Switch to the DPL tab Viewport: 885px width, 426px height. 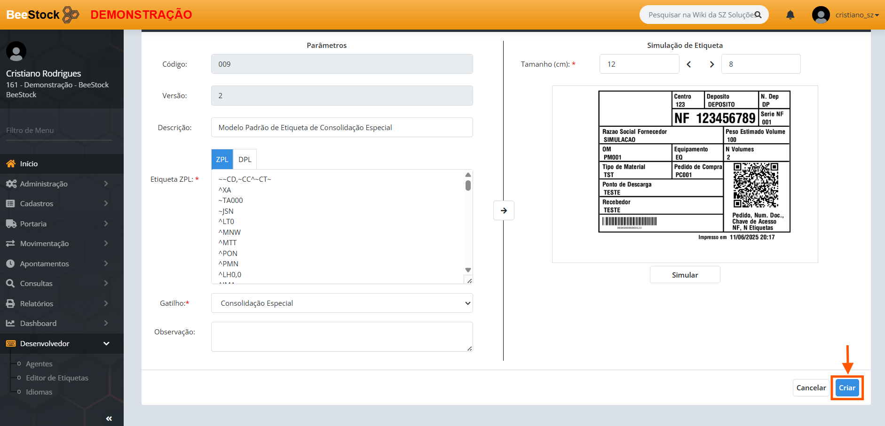coord(245,160)
